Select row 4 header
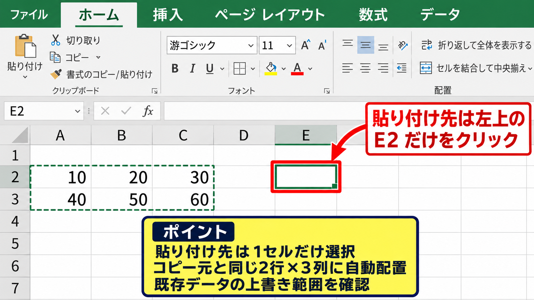 (x=15, y=221)
